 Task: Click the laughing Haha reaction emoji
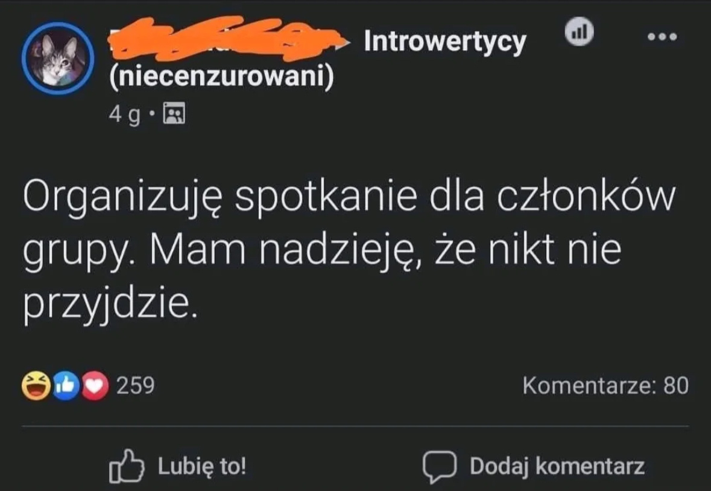[x=35, y=386]
